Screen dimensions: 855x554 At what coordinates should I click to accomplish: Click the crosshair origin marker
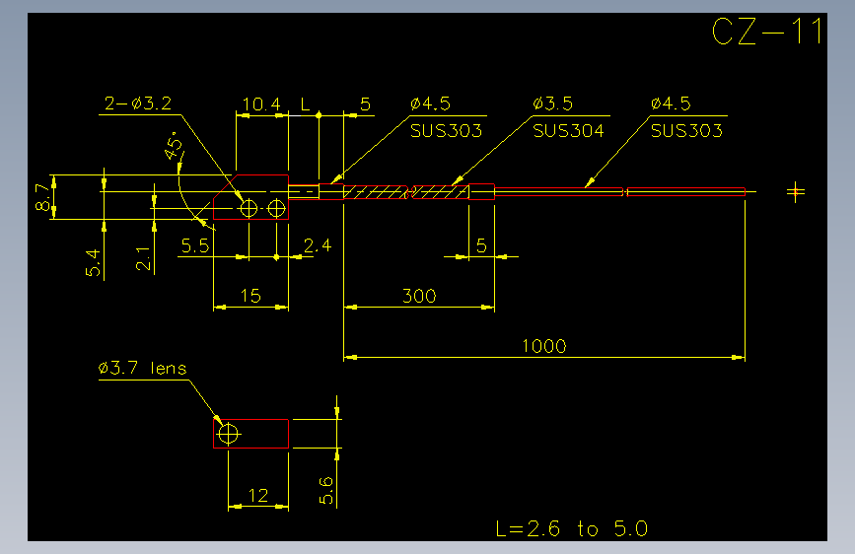(796, 192)
